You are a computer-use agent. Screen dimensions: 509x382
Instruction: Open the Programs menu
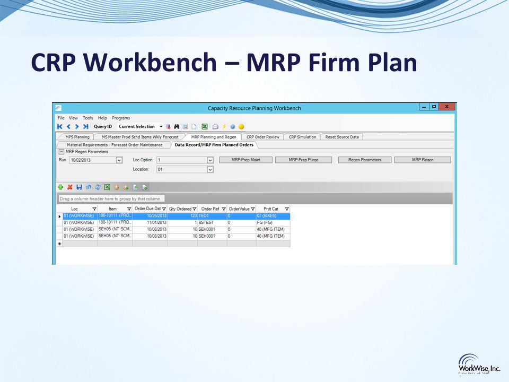pos(121,118)
